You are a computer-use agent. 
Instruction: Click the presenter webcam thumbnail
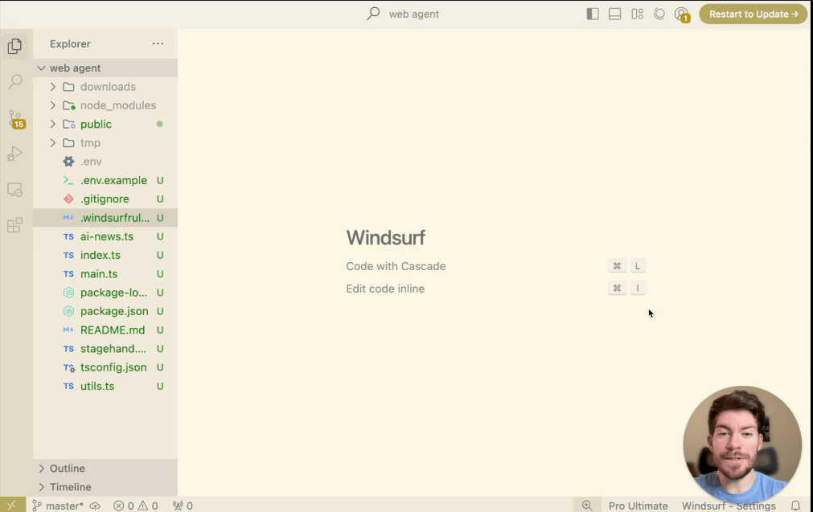click(742, 444)
